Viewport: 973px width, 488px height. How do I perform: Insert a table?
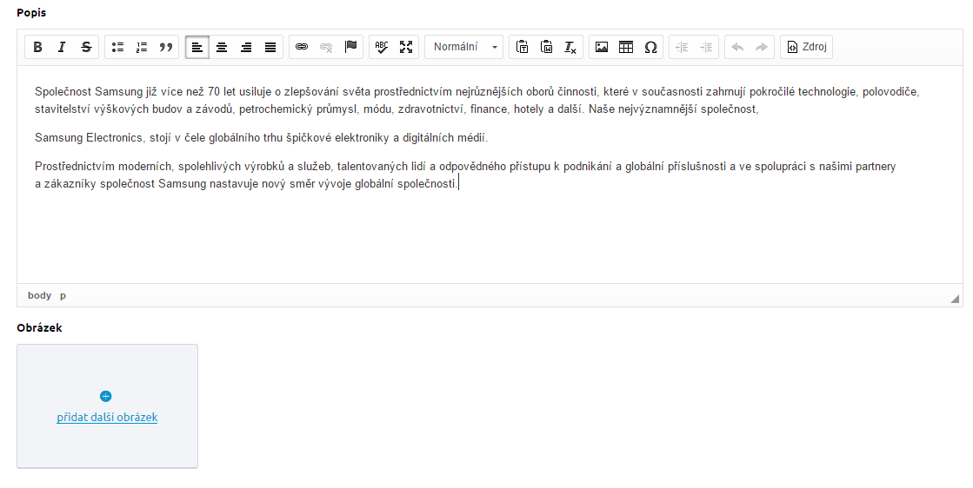626,47
